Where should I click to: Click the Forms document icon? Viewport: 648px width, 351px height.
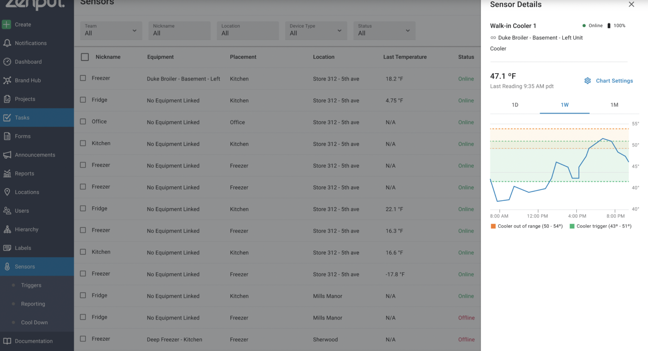(x=7, y=136)
